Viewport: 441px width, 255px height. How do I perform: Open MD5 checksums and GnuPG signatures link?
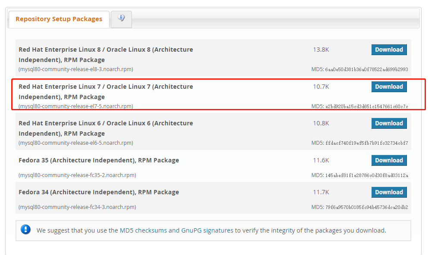coord(176,230)
